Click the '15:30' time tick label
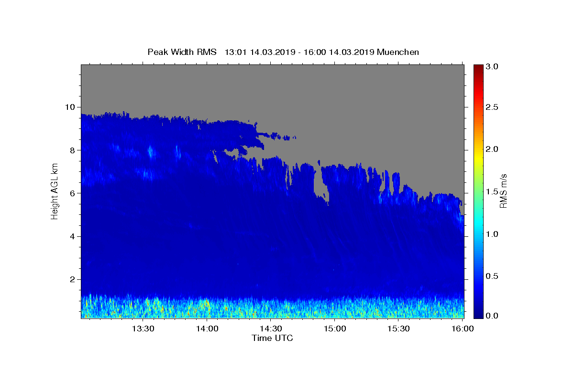Screen dimensions: 574x382 [398, 329]
